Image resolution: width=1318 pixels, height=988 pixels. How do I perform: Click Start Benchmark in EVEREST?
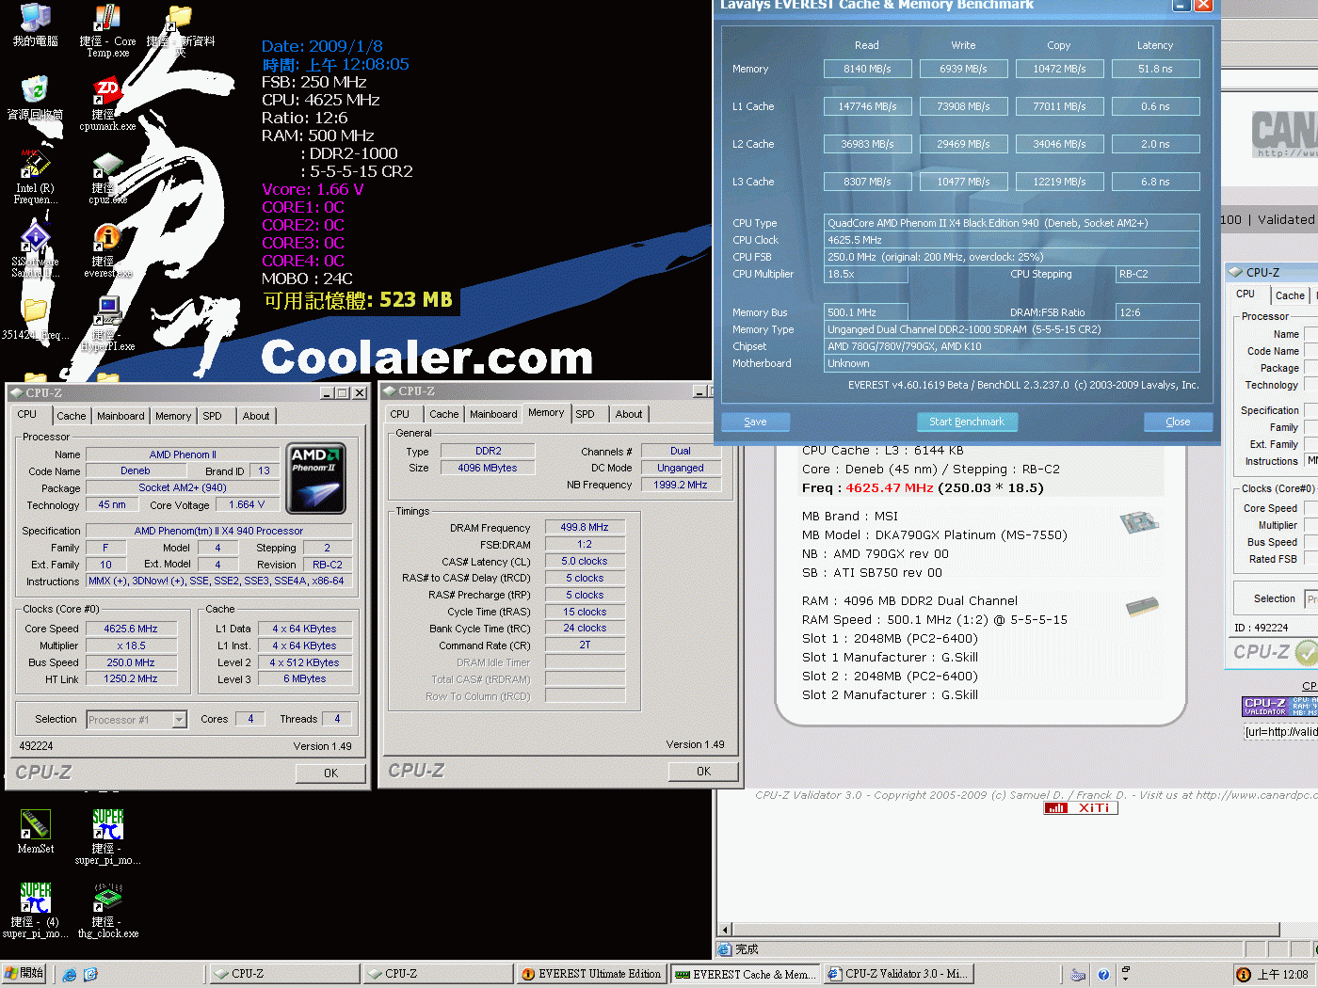pyautogui.click(x=967, y=422)
